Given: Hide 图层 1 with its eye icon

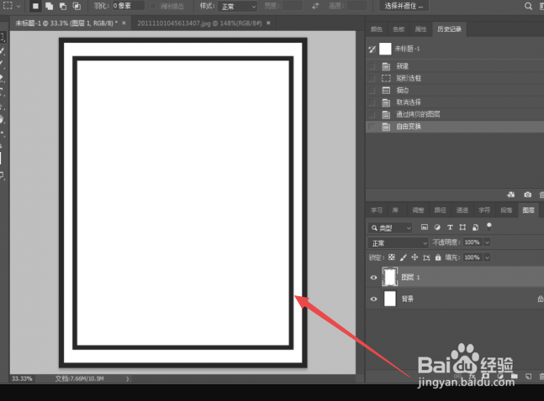Looking at the screenshot, I should (373, 278).
